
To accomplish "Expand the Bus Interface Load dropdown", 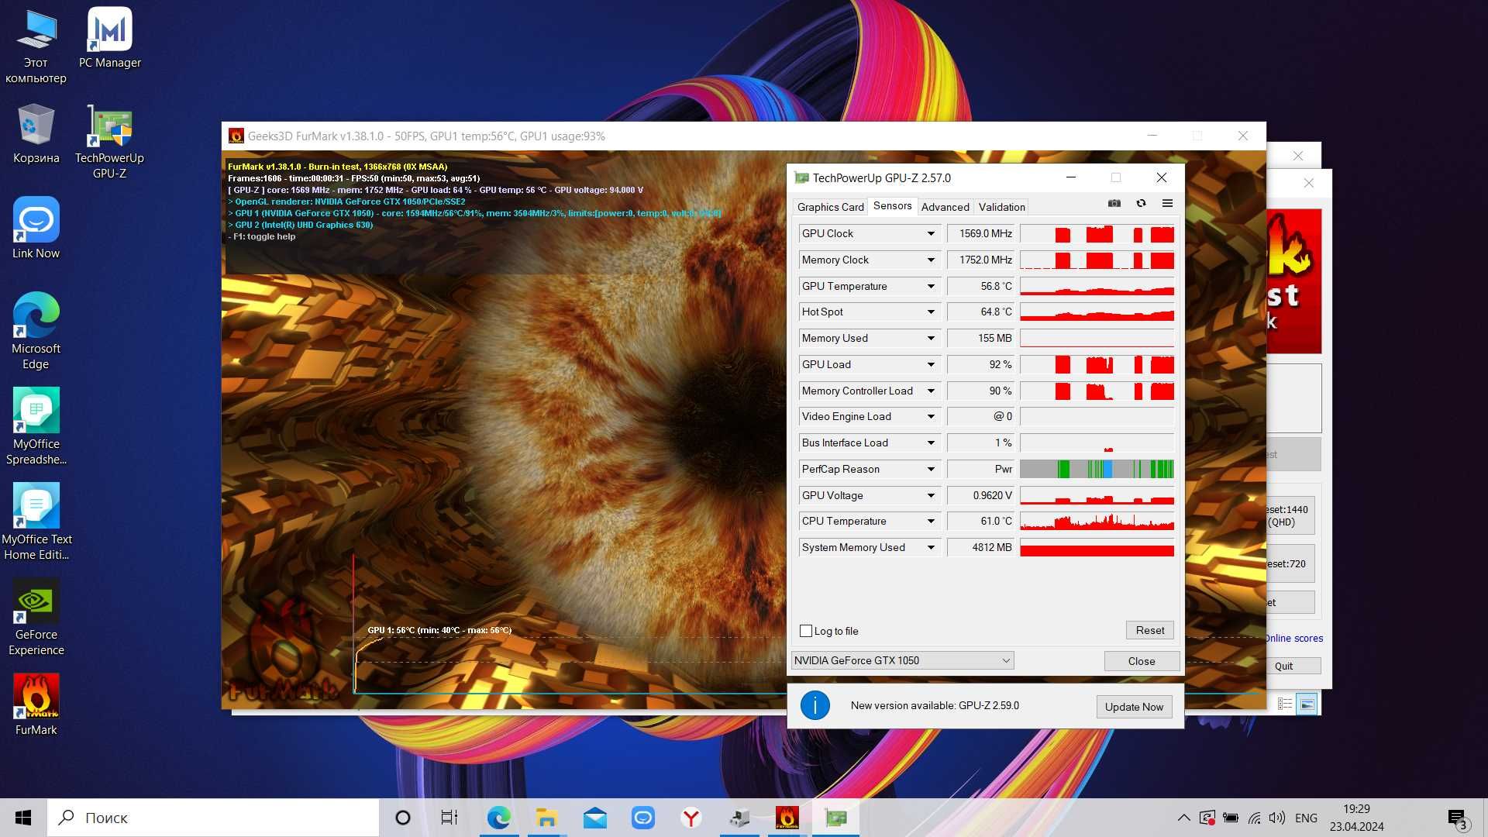I will pyautogui.click(x=931, y=443).
